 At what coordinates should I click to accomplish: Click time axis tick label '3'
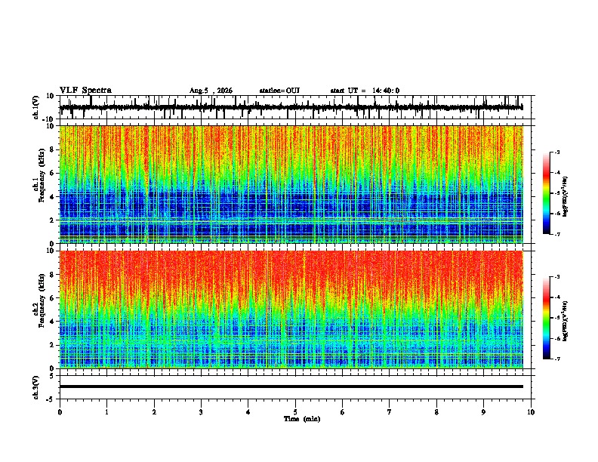coord(201,412)
